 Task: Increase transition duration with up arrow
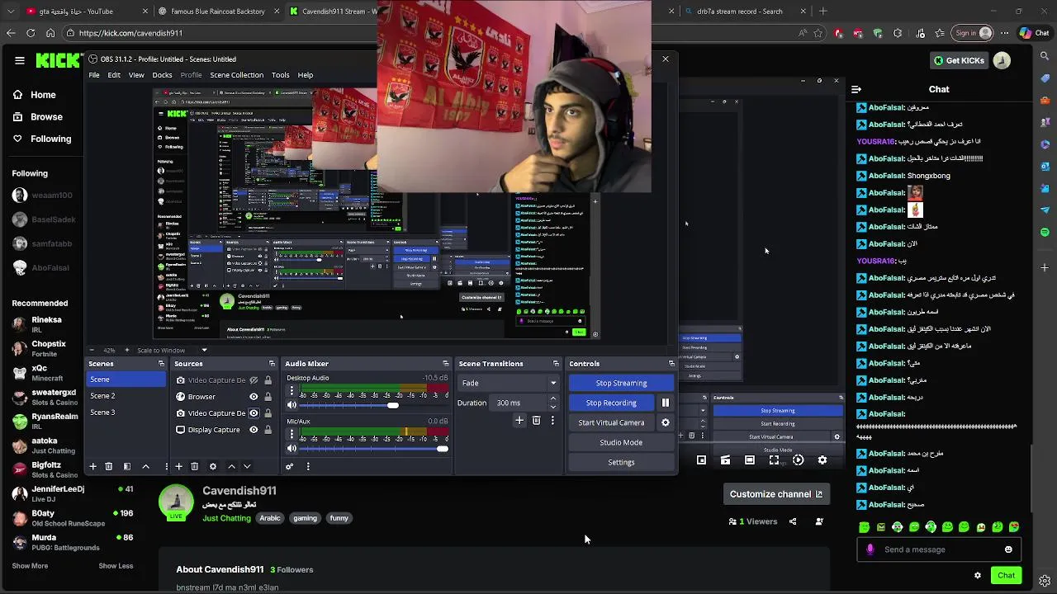pyautogui.click(x=552, y=399)
